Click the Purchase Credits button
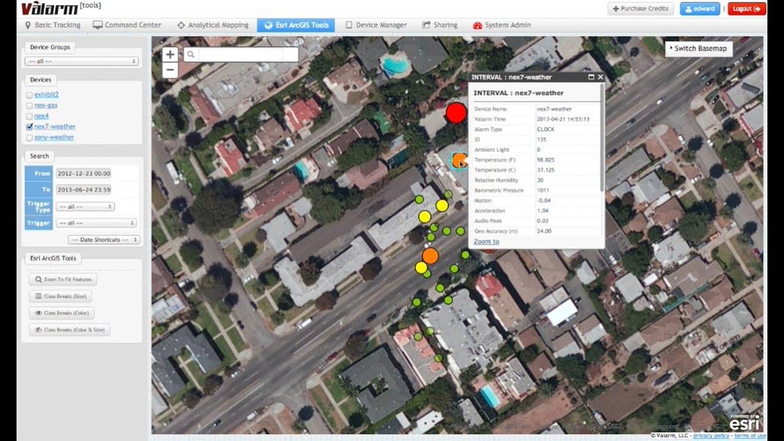 tap(640, 9)
